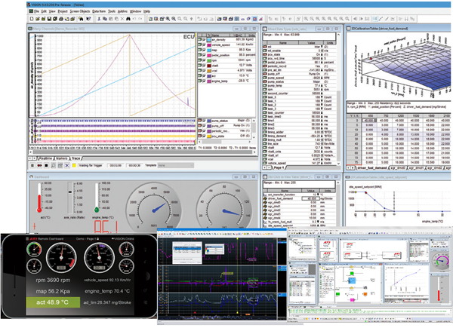Open the Template dropdown in recorder bar
Image resolution: width=453 pixels, height=328 pixels.
176,165
